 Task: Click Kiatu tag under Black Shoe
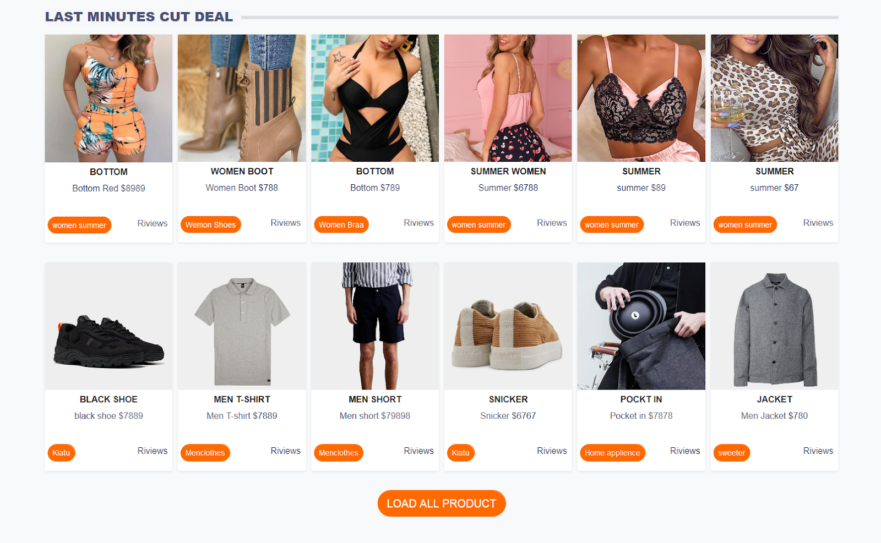(x=61, y=453)
